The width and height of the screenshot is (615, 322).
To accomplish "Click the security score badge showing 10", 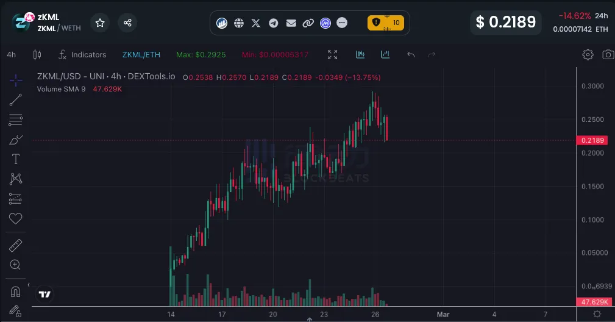I will point(386,23).
